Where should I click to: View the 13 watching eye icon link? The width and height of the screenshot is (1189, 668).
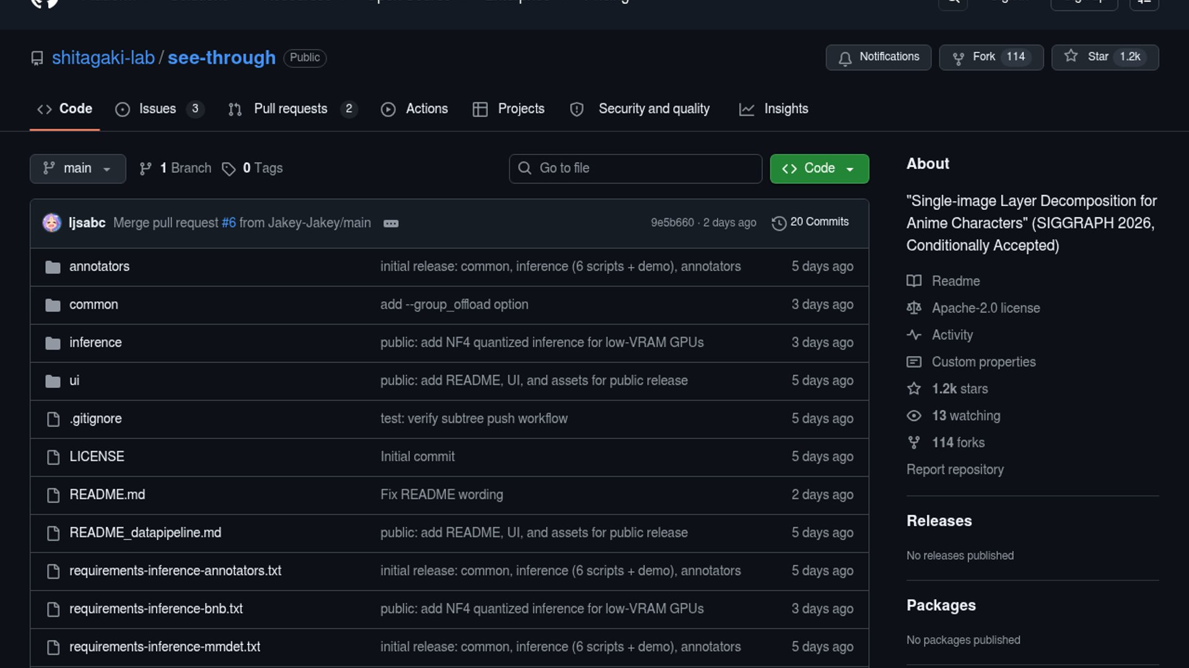pyautogui.click(x=914, y=416)
